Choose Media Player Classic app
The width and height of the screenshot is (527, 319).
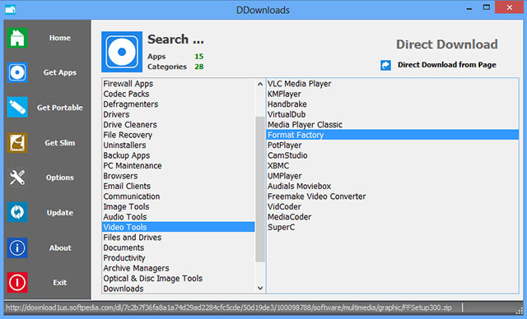click(393, 124)
